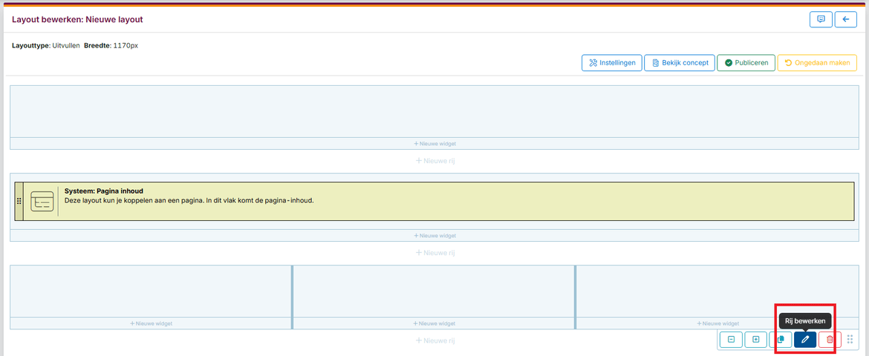869x356 pixels.
Task: Add Nieuwe widget in the top row
Action: click(x=434, y=143)
